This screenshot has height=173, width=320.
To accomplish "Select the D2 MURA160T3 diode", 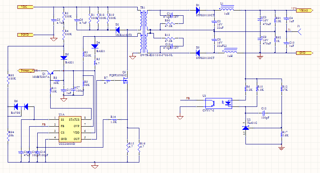I will tap(117, 30).
